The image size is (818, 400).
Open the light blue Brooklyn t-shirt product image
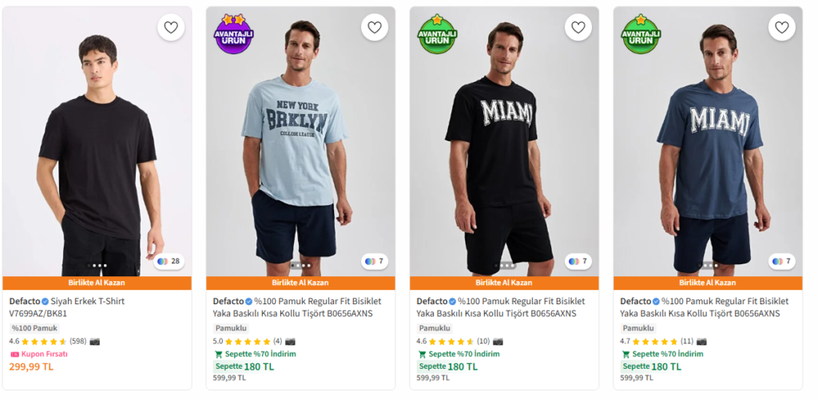tap(300, 144)
